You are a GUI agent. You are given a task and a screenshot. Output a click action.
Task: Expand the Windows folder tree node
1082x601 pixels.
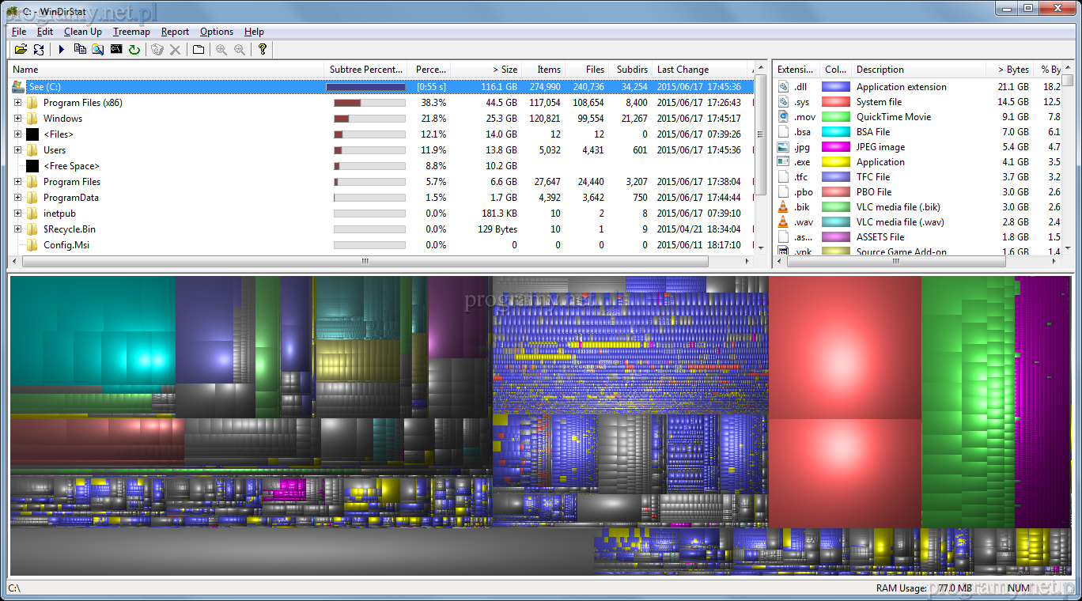tap(17, 119)
